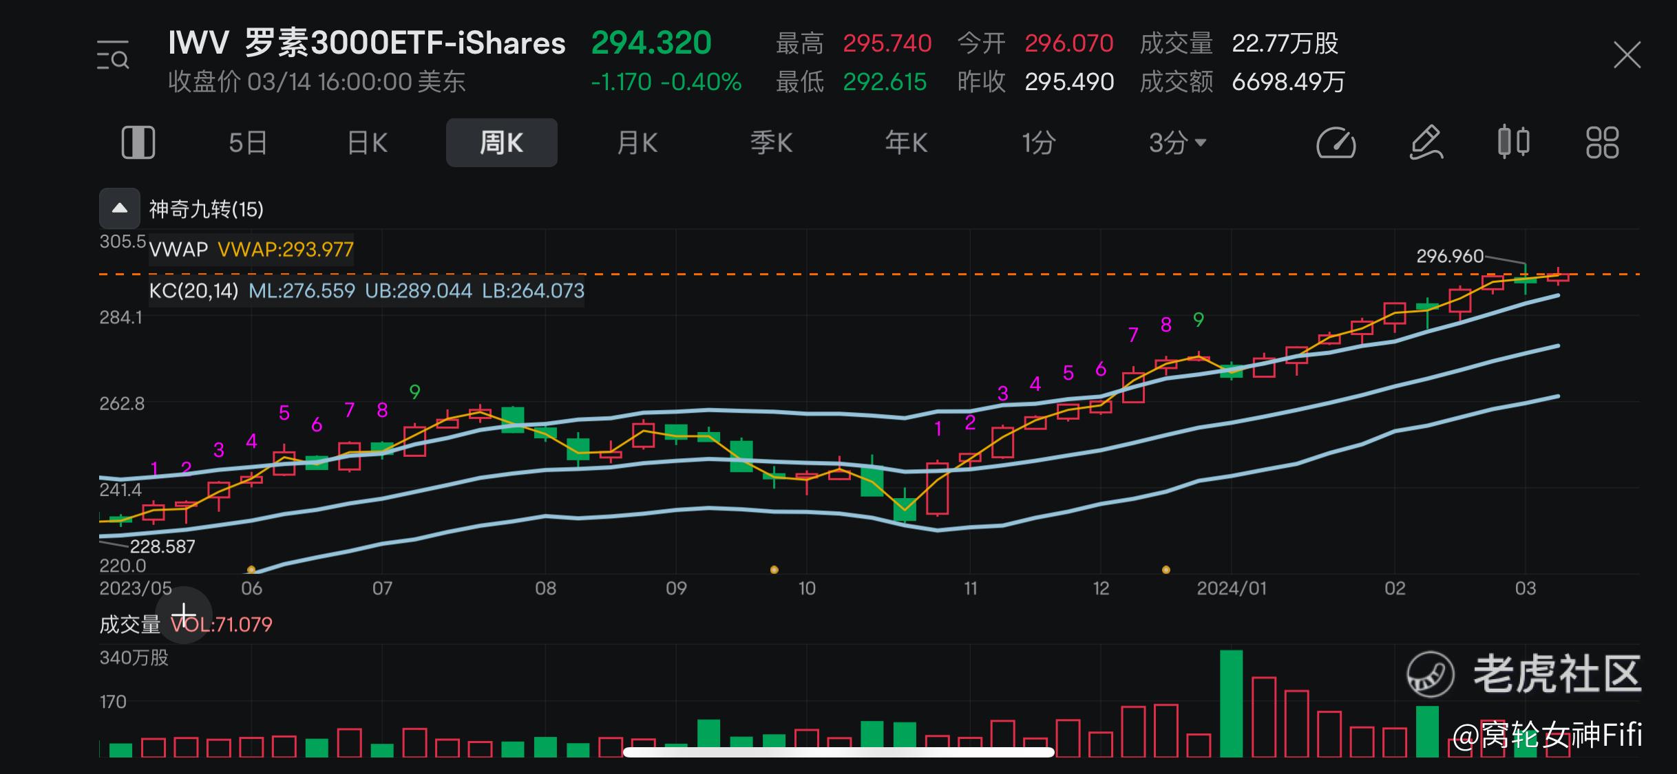Click the 成交量 volume label
The image size is (1677, 774).
pos(130,625)
